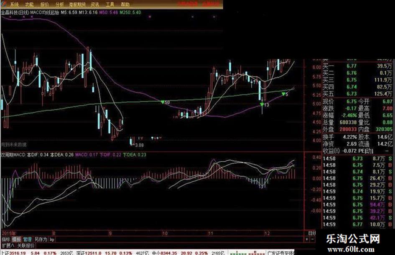Click the M5: 6.59 moving average label
The height and width of the screenshot is (255, 395).
pos(69,13)
